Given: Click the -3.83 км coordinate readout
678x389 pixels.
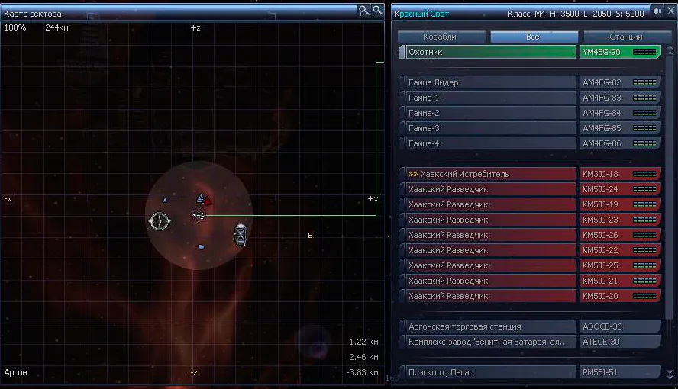Looking at the screenshot, I should [x=363, y=372].
